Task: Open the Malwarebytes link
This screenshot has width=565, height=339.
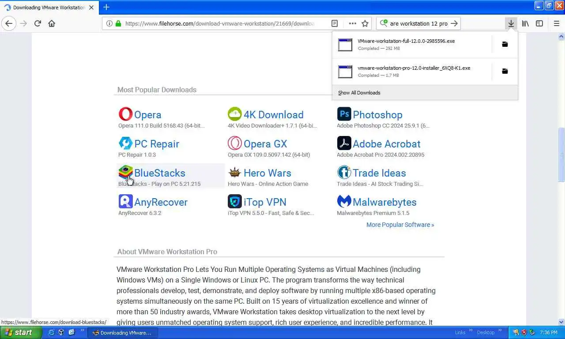Action: pyautogui.click(x=384, y=202)
